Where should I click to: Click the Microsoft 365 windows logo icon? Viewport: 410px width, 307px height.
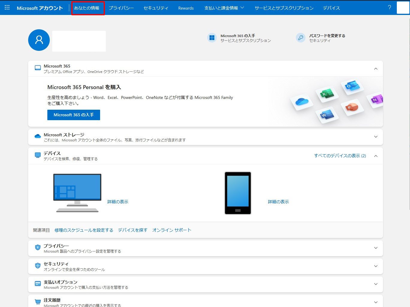coord(212,38)
